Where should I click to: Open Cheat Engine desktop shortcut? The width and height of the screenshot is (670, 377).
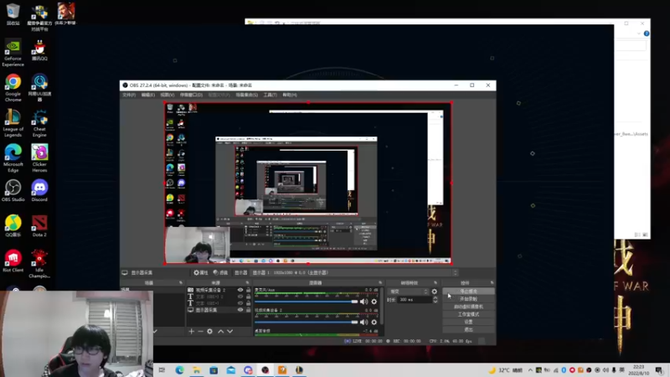tap(39, 123)
